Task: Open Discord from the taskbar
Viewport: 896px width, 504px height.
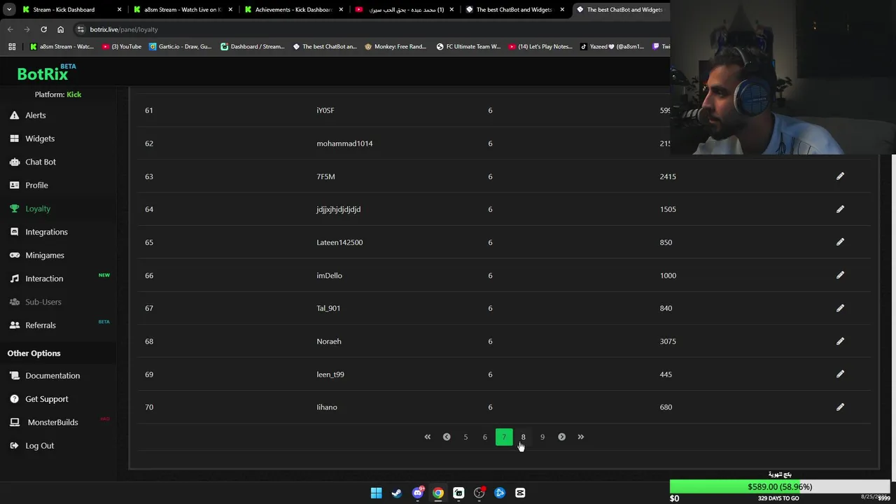Action: click(x=418, y=493)
